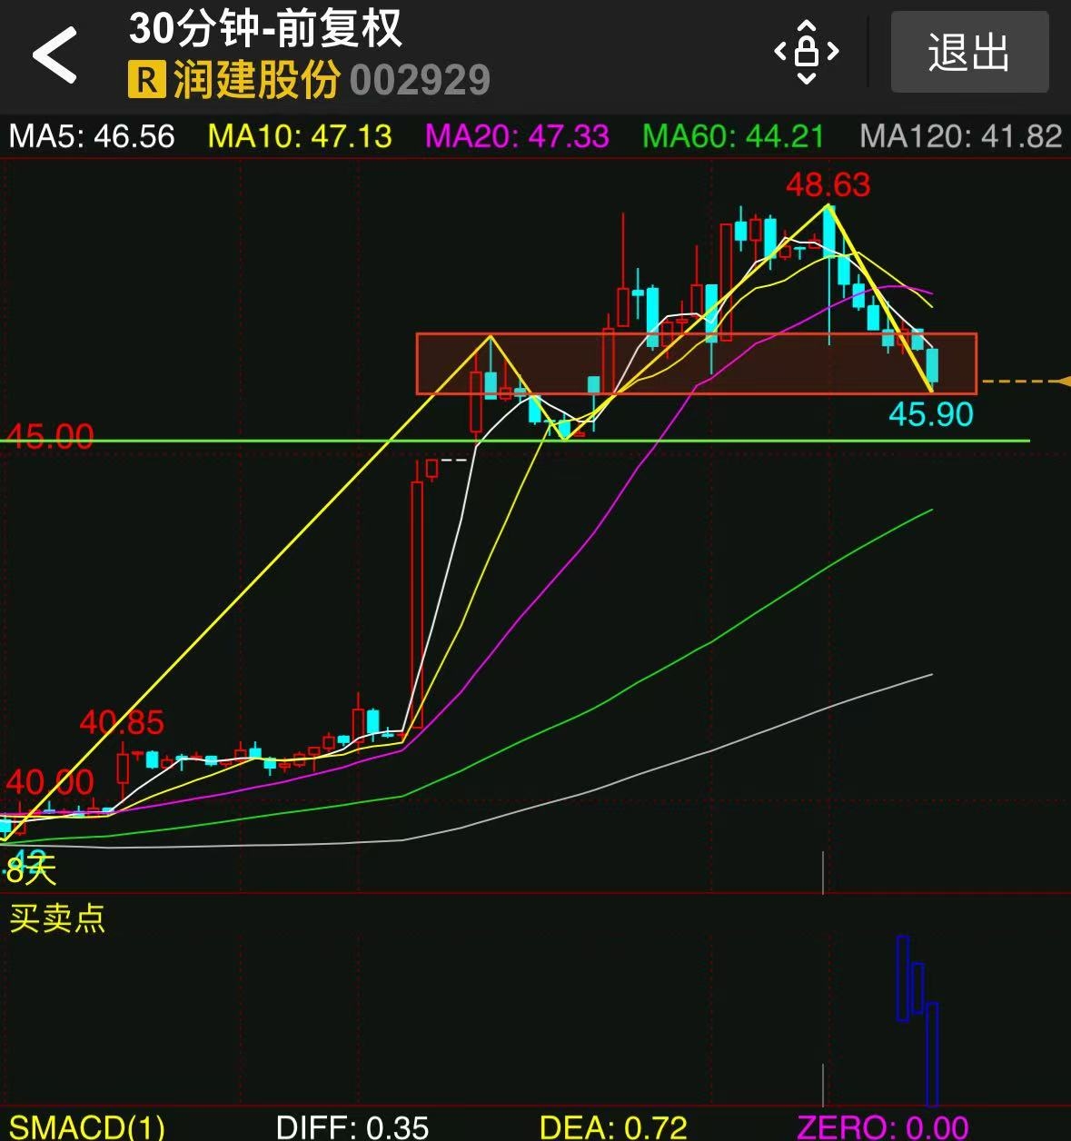Tap the DIFF: 0.35 value
The height and width of the screenshot is (1141, 1071).
point(352,1126)
